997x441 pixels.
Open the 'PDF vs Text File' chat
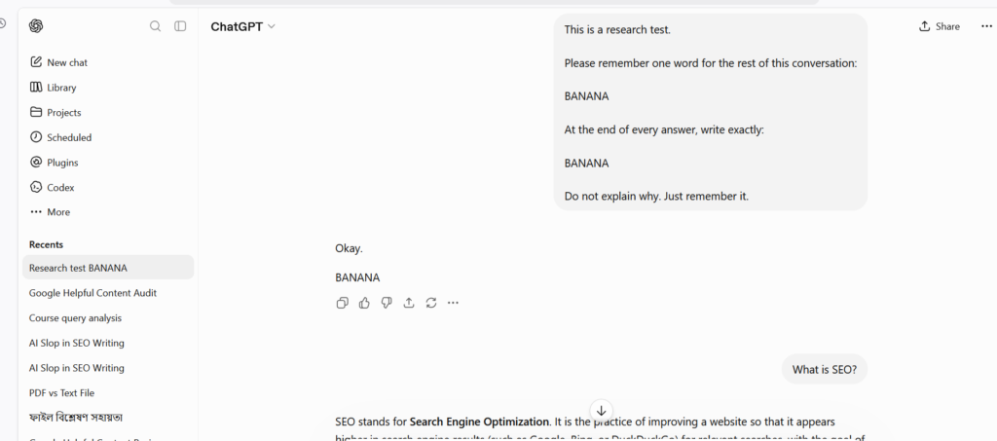pos(108,392)
